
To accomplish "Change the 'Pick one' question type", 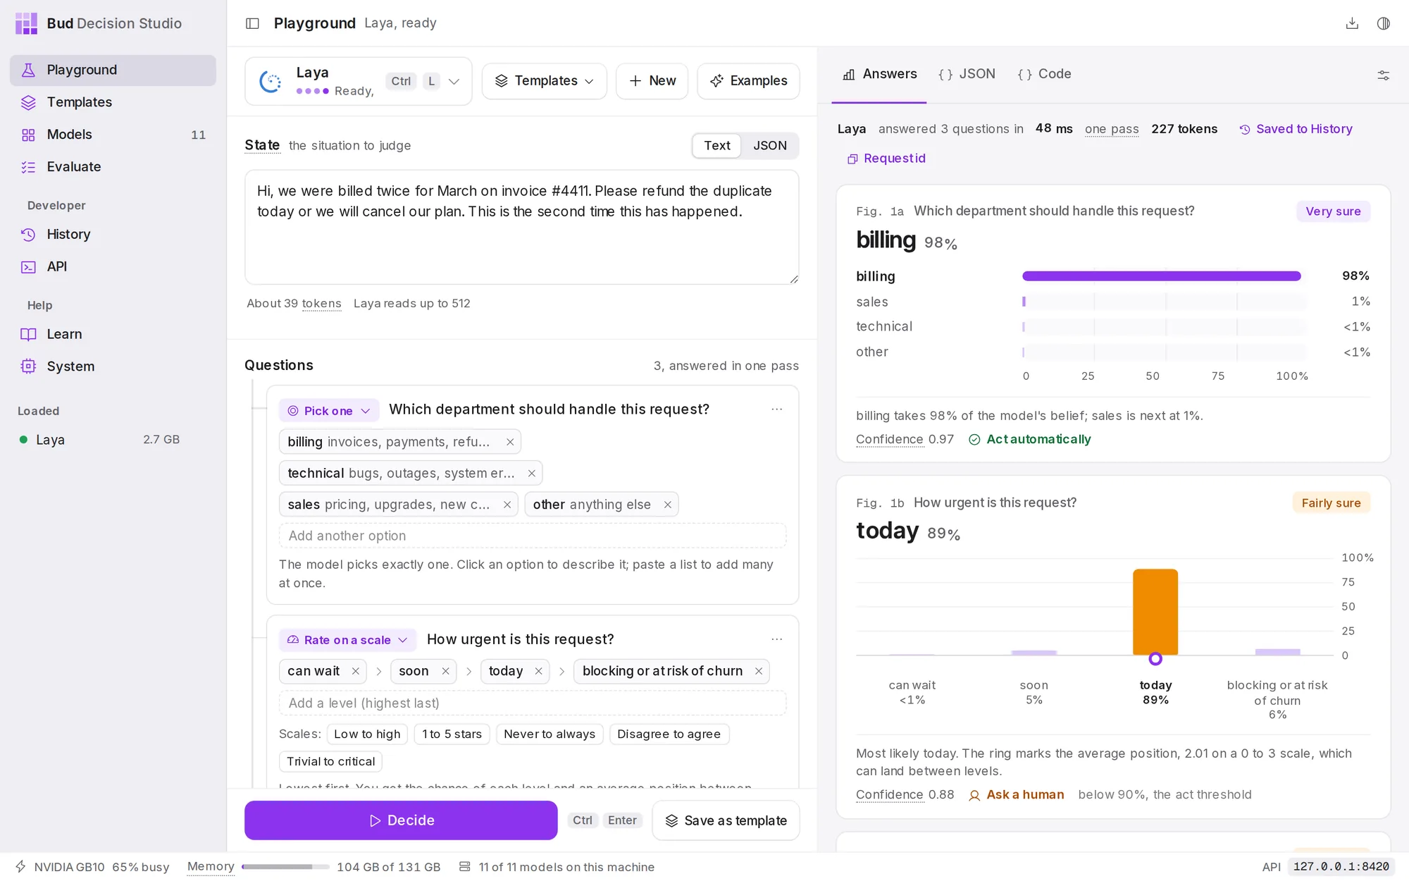I will pos(329,411).
